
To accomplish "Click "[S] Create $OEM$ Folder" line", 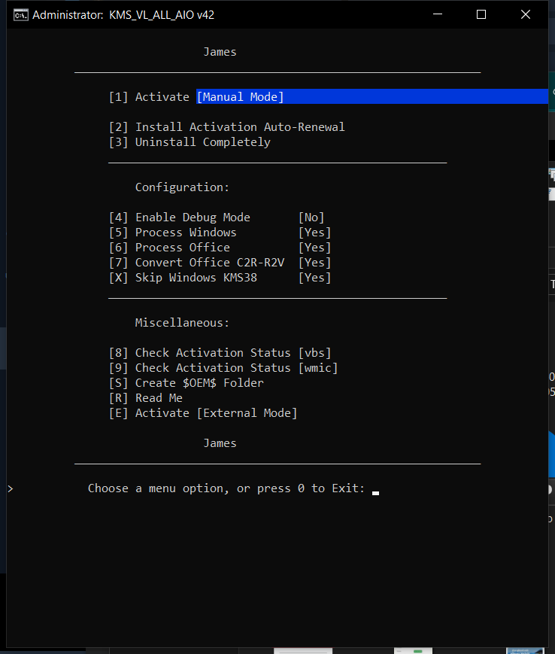I will point(187,383).
